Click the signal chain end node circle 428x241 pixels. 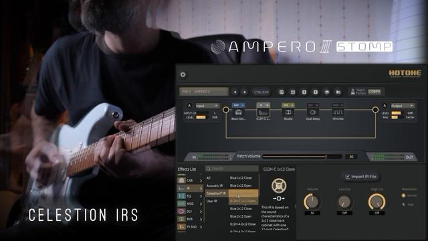pyautogui.click(x=375, y=110)
